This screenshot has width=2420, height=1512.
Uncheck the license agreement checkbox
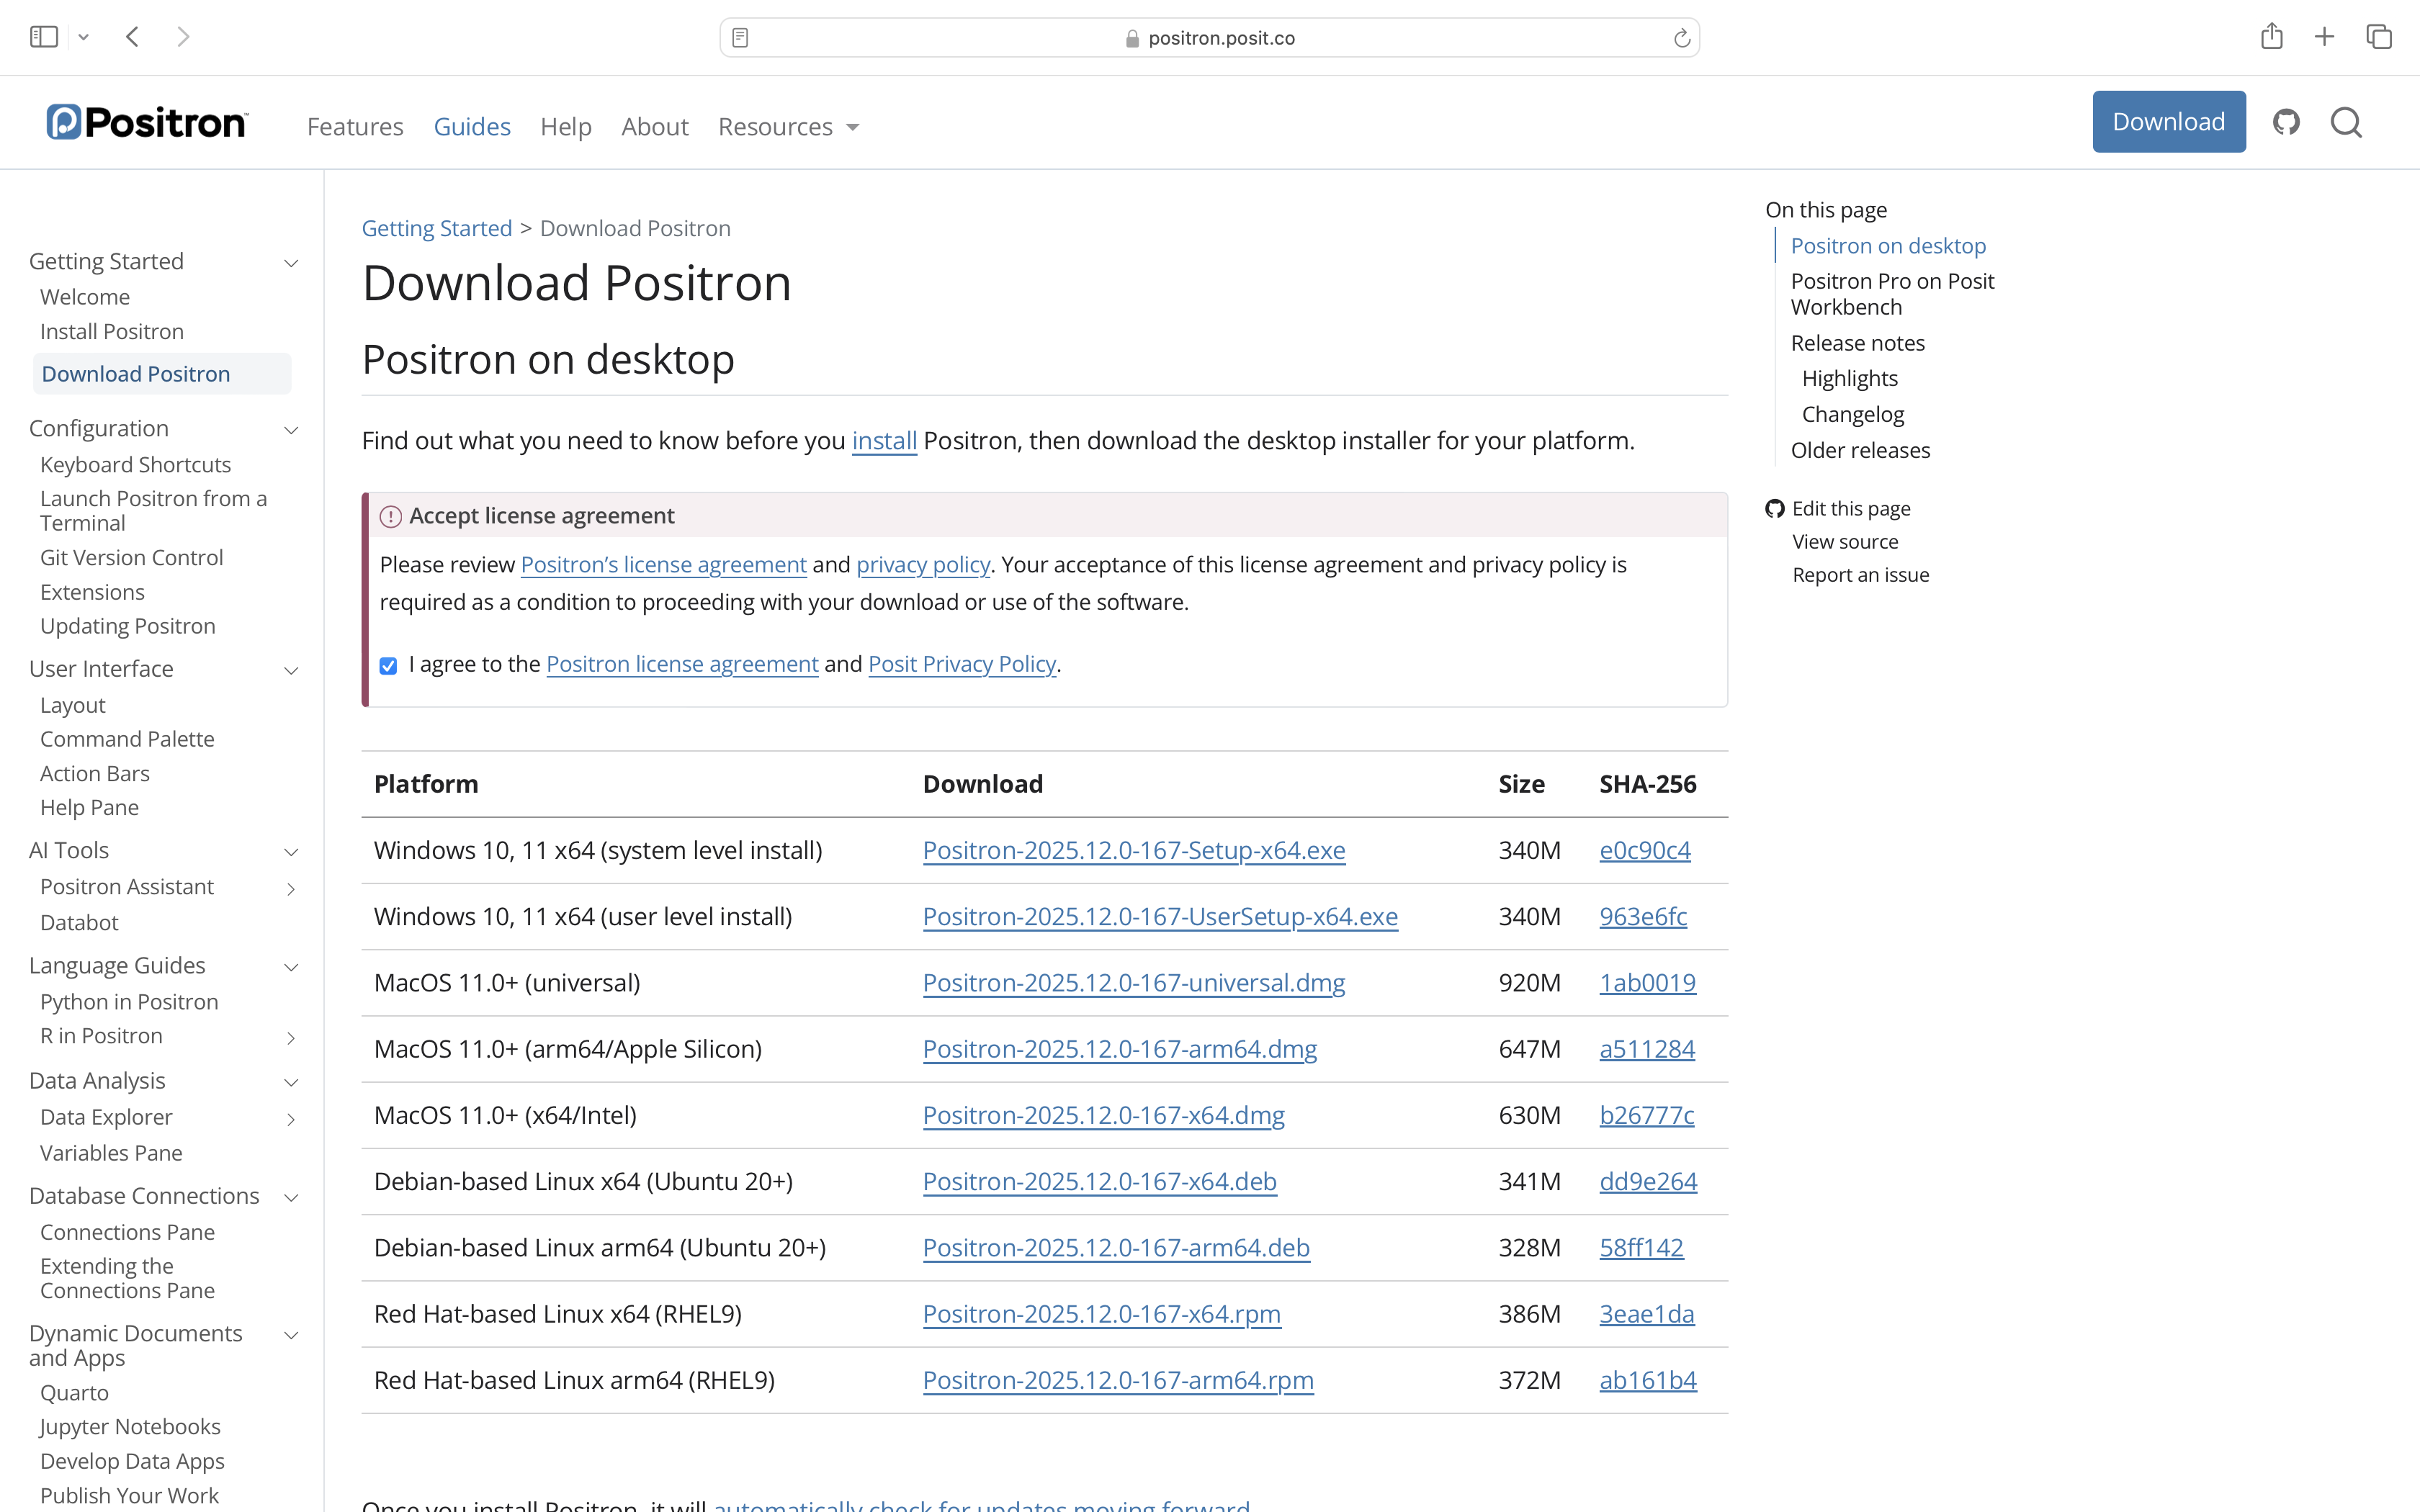click(388, 666)
